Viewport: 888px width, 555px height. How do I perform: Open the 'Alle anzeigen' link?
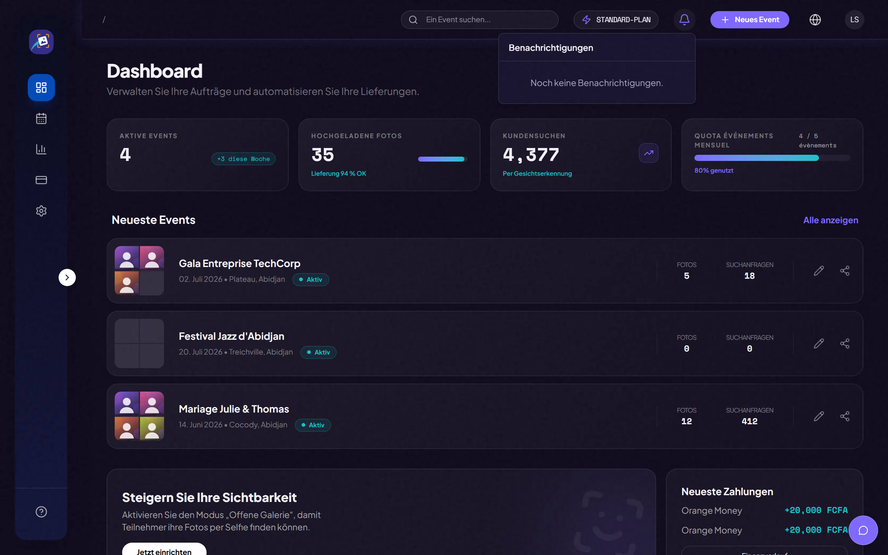830,220
